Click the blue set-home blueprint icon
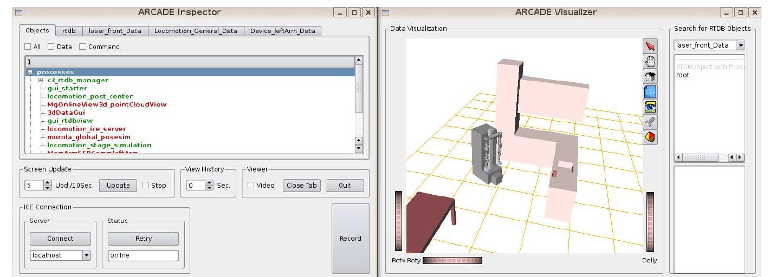This screenshot has width=770, height=277. click(649, 93)
